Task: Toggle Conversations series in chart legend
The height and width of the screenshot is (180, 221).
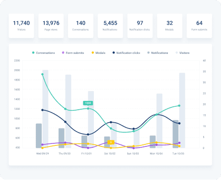Action: 43,53
